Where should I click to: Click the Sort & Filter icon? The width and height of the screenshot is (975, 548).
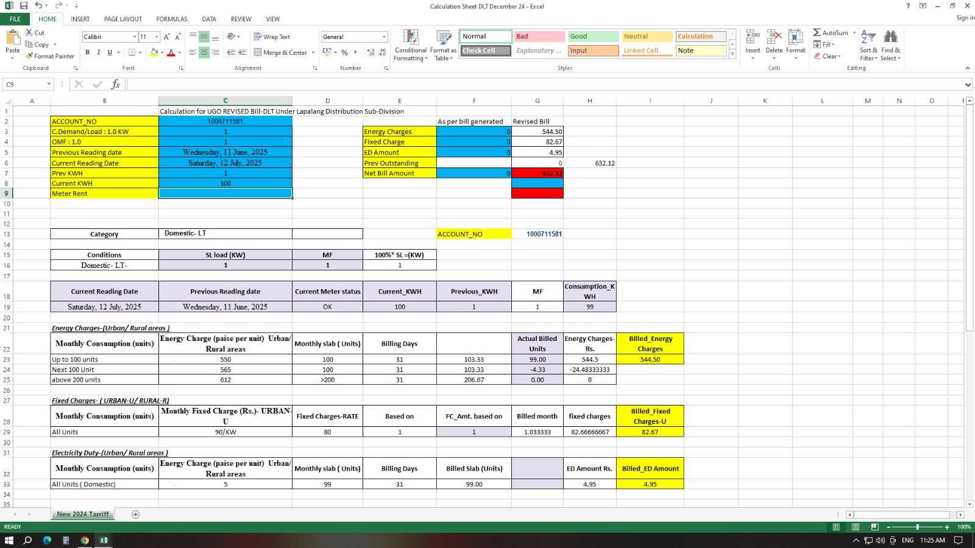click(x=868, y=38)
